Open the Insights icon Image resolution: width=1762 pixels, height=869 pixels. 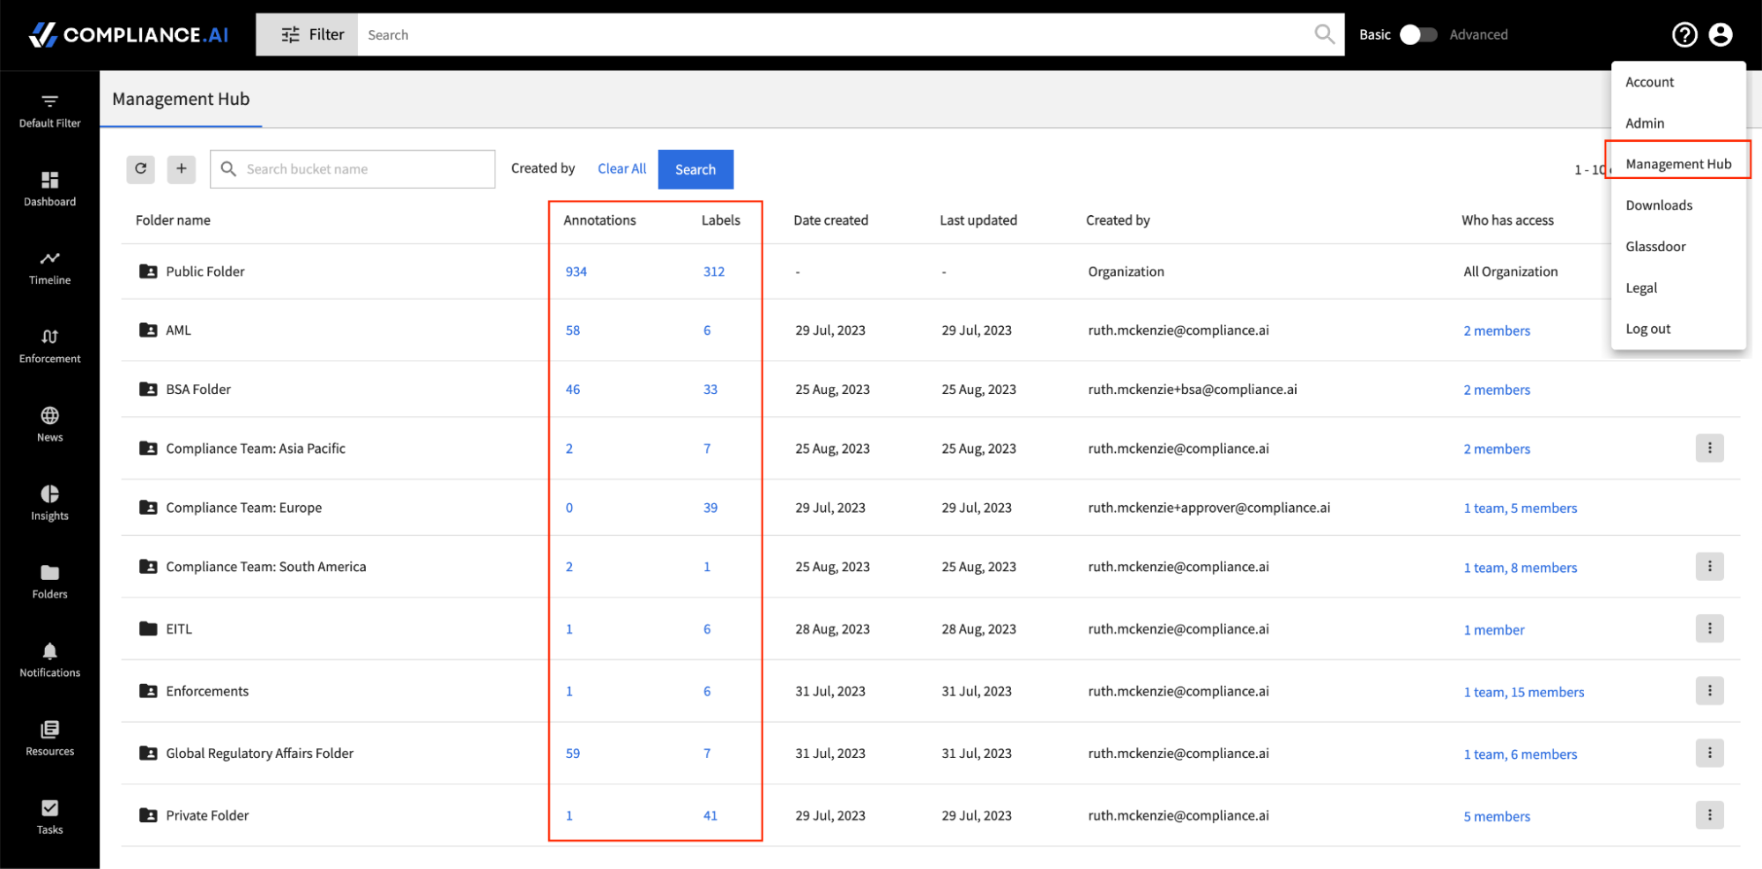click(x=48, y=493)
